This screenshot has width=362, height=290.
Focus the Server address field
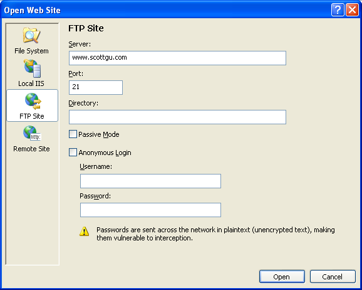[x=177, y=58]
